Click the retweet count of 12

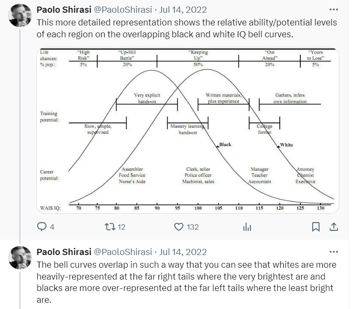[x=122, y=227]
